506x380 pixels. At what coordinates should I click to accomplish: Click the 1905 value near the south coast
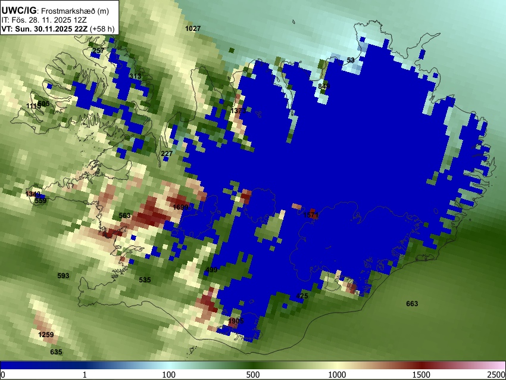coord(236,321)
